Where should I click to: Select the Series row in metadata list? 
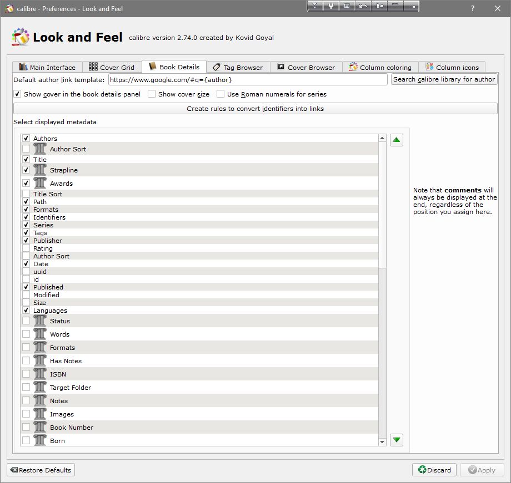199,225
